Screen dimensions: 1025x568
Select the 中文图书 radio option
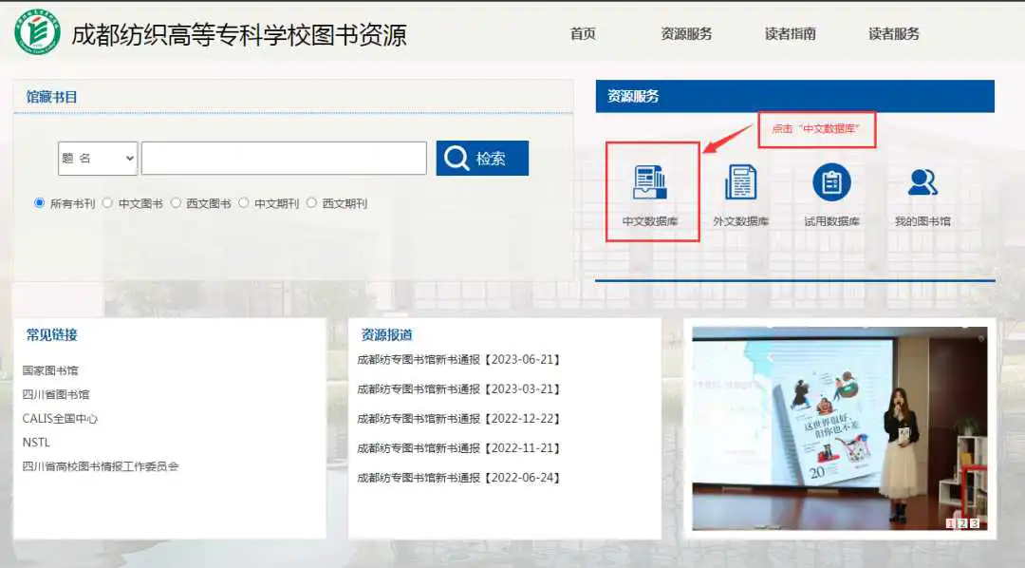click(107, 202)
